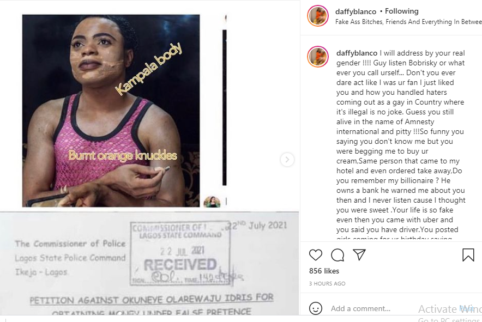Click the Following button
Screen dimensions: 482x322
(x=401, y=11)
